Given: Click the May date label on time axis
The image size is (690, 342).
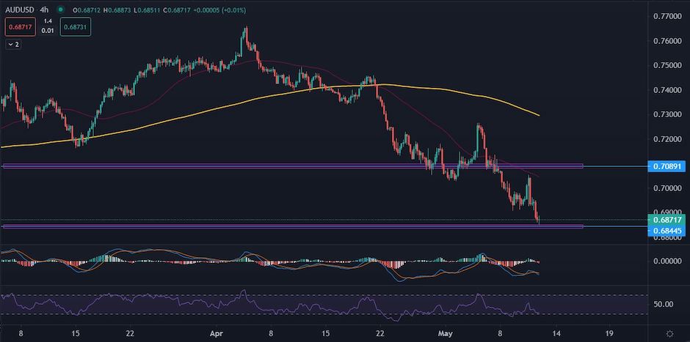Looking at the screenshot, I should tap(446, 333).
